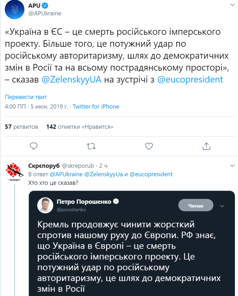Expand APU tweet options chevron

232,5
